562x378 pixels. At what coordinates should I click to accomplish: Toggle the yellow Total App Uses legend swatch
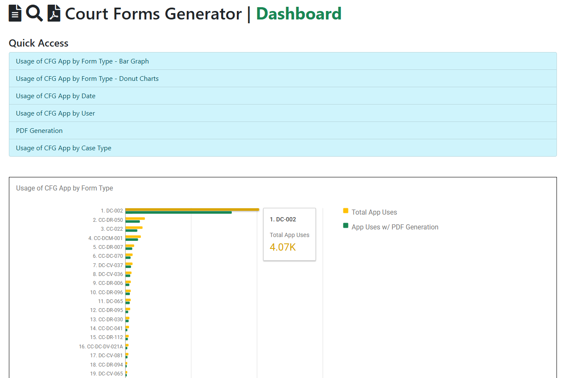click(x=345, y=211)
